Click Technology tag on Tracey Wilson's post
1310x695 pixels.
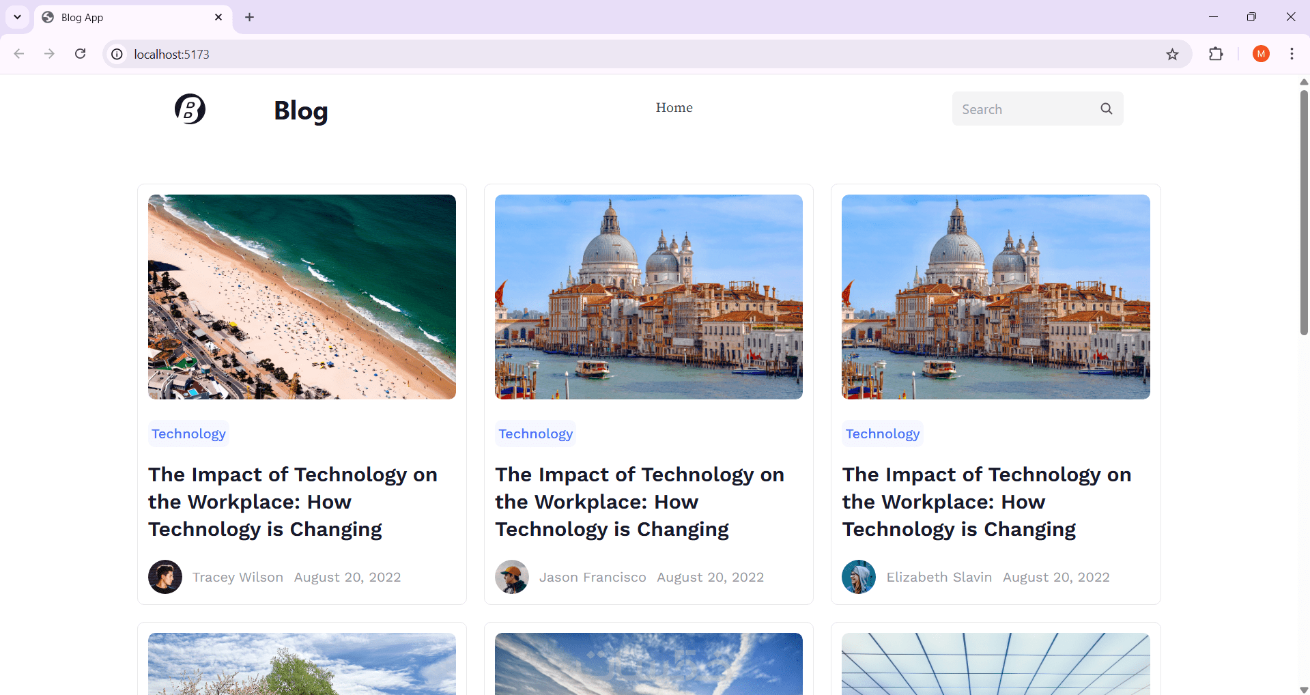coord(188,434)
